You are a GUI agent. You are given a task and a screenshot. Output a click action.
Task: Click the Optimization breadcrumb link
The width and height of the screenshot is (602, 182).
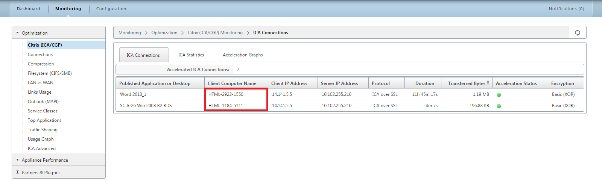(164, 33)
